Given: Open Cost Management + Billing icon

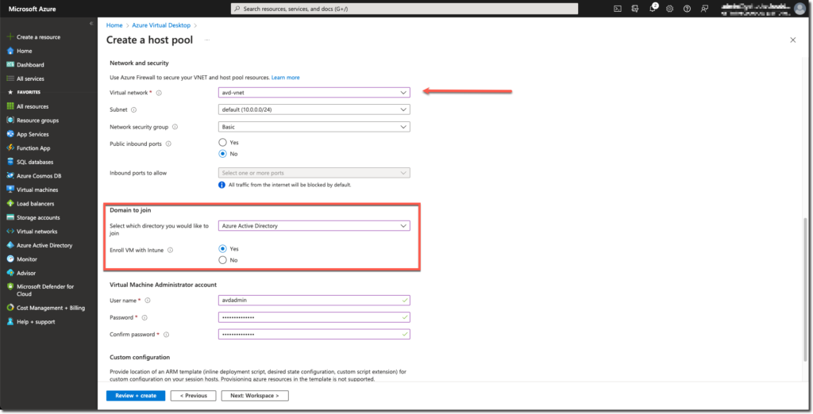Looking at the screenshot, I should click(x=10, y=308).
